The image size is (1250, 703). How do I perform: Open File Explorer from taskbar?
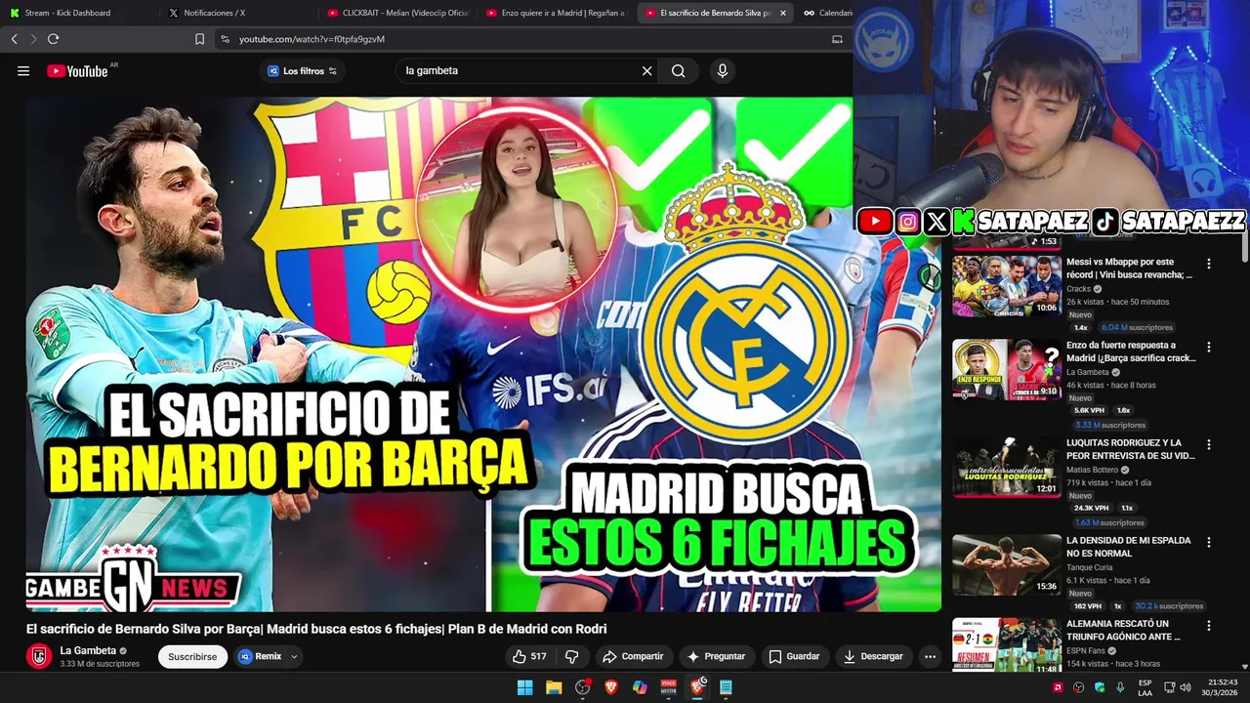pos(554,687)
